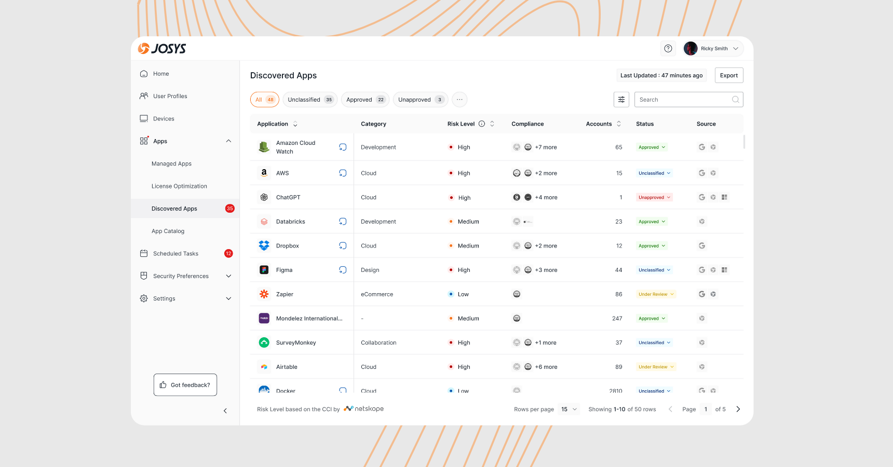
Task: Click the Josys logo
Action: pyautogui.click(x=162, y=48)
